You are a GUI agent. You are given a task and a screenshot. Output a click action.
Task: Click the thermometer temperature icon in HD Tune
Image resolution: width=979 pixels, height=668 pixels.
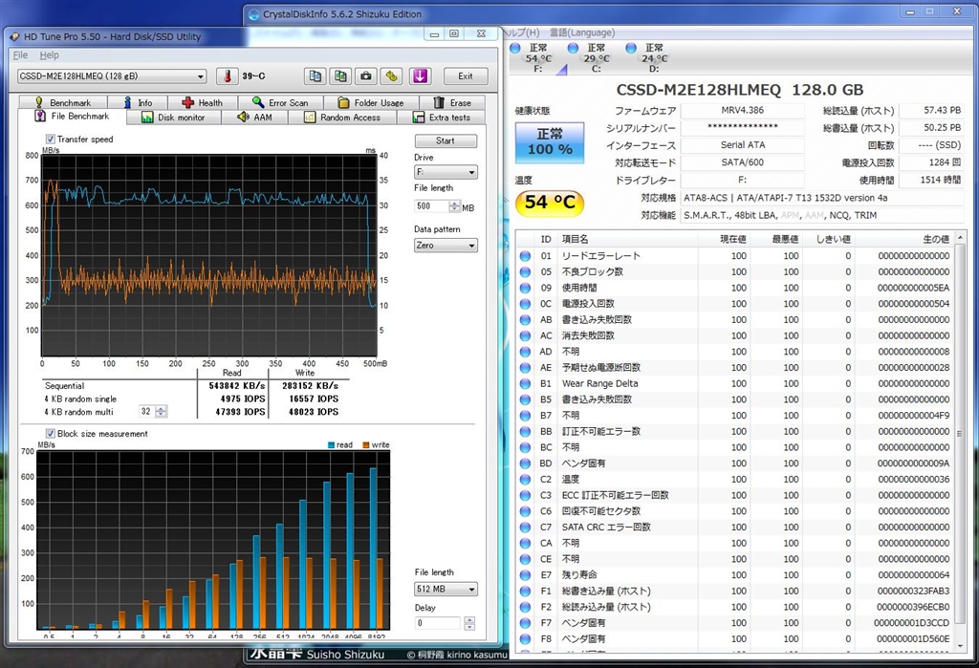227,76
